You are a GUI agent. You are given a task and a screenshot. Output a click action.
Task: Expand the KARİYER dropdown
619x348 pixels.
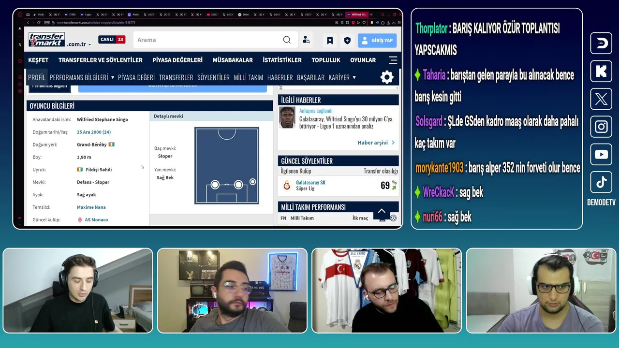[x=354, y=77]
